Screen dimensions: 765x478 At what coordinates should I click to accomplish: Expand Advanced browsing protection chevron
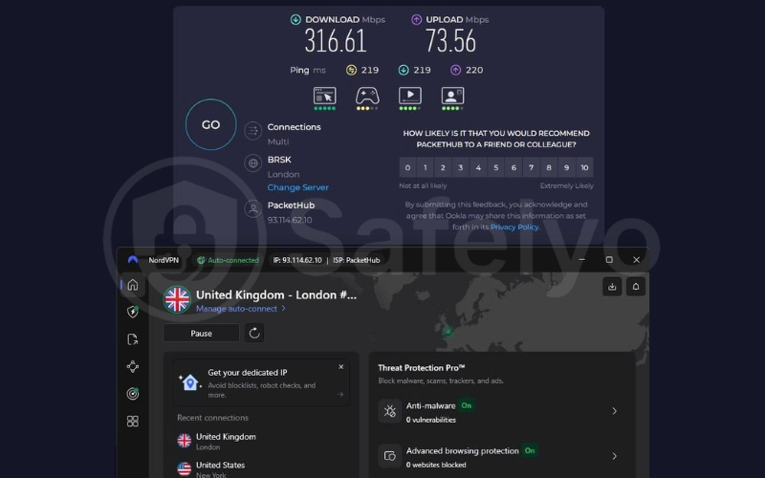[614, 456]
